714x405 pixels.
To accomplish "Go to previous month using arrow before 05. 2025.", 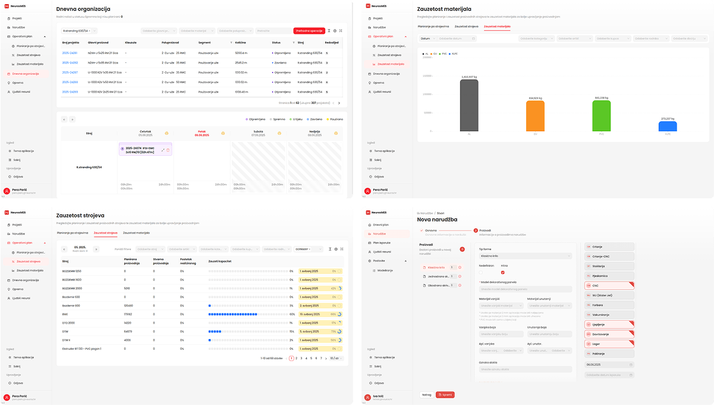I will click(65, 249).
